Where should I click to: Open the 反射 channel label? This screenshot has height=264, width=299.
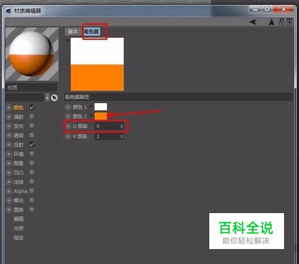tap(19, 145)
